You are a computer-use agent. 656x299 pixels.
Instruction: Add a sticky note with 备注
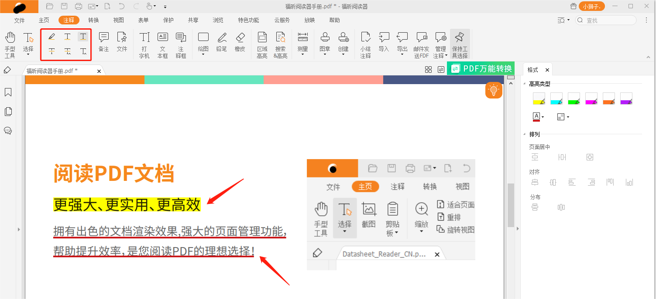point(103,42)
